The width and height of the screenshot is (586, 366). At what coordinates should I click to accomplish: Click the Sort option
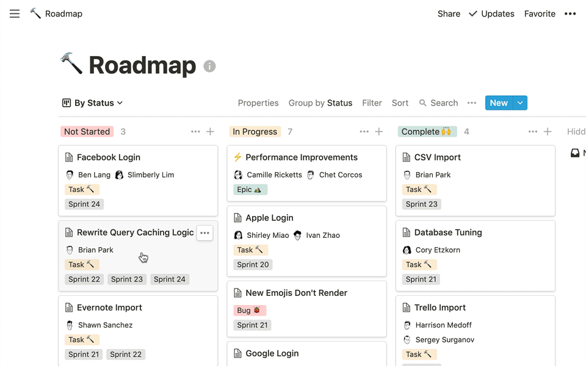(x=400, y=103)
